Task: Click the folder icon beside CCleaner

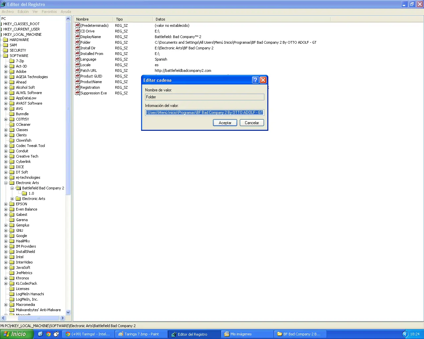Action: tap(12, 124)
